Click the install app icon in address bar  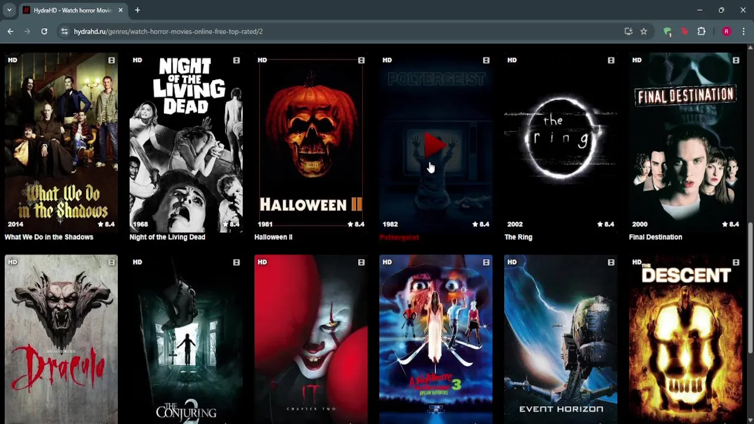pyautogui.click(x=629, y=31)
